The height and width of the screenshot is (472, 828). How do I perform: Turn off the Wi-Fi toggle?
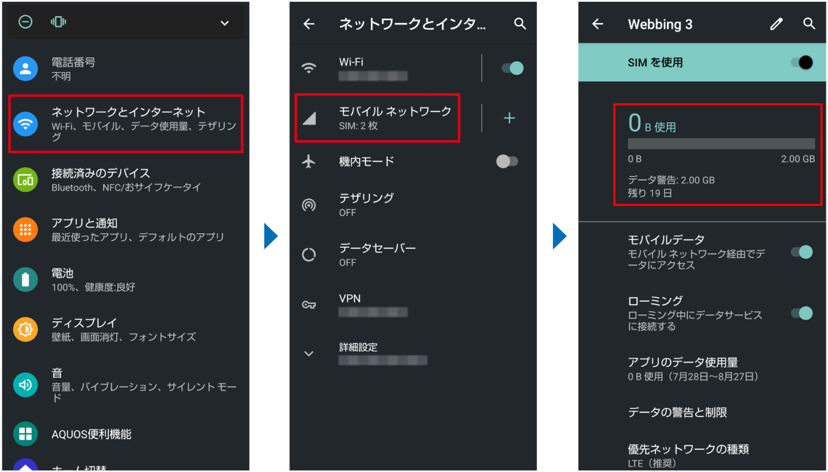coord(512,68)
